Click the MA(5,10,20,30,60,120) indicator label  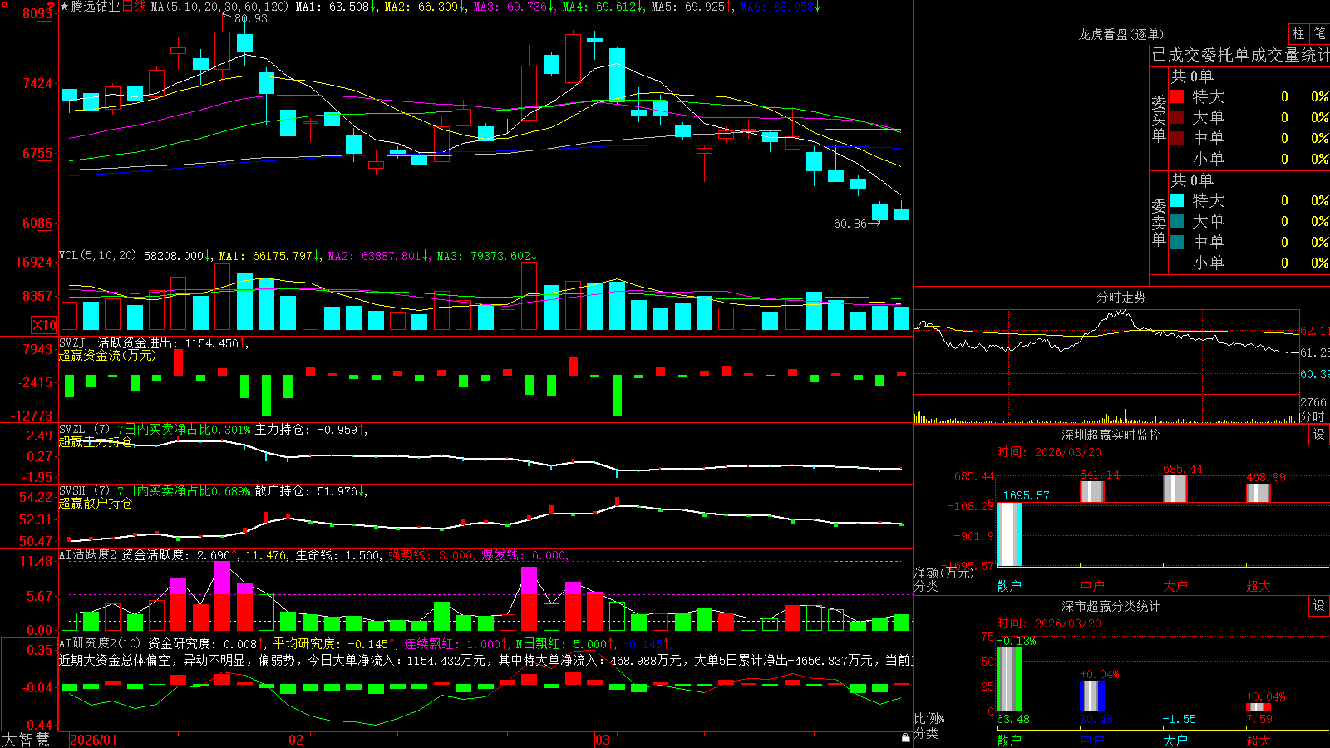pyautogui.click(x=219, y=7)
